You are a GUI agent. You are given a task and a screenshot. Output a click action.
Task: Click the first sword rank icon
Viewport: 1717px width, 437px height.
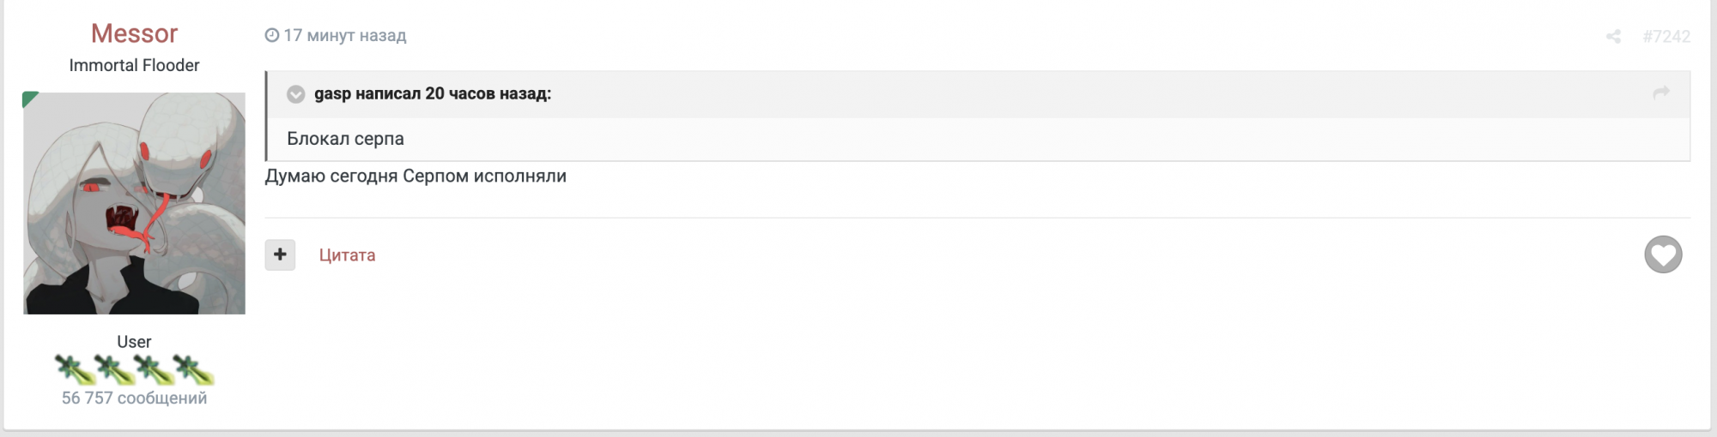pos(74,369)
